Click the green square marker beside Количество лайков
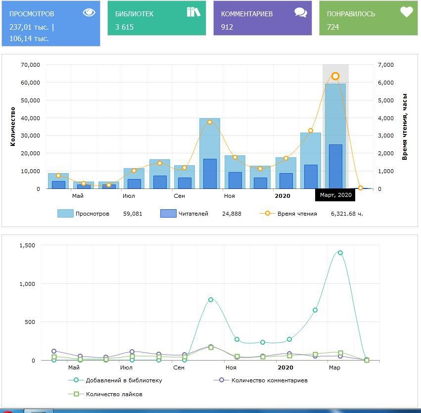Screen dimensions: 421x413 tap(76, 394)
